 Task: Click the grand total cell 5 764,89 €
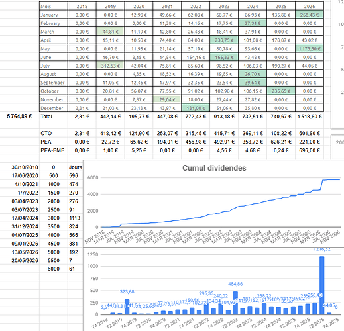click(19, 117)
